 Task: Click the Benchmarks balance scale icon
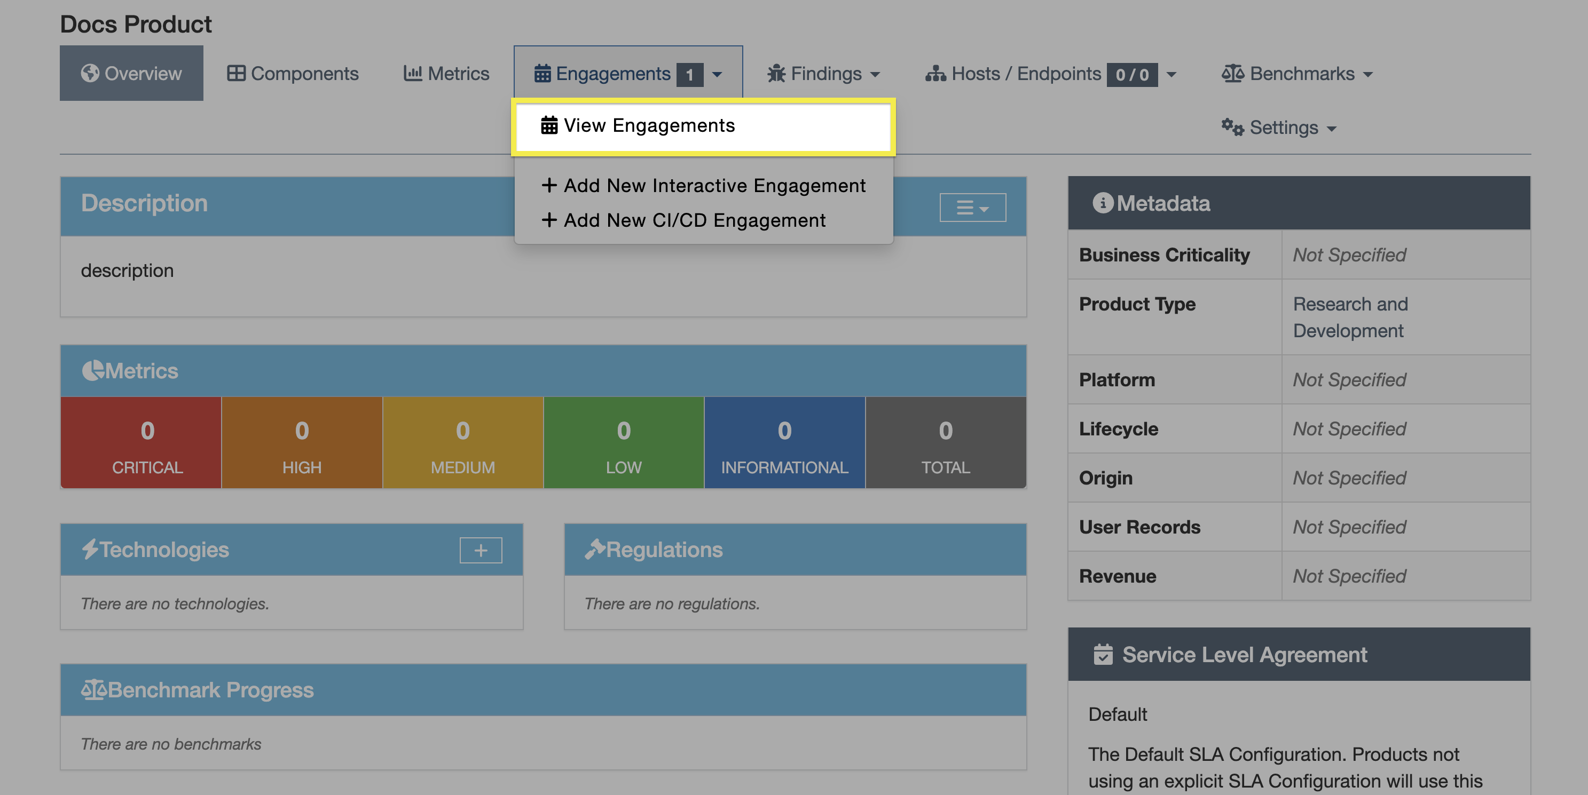tap(1232, 73)
